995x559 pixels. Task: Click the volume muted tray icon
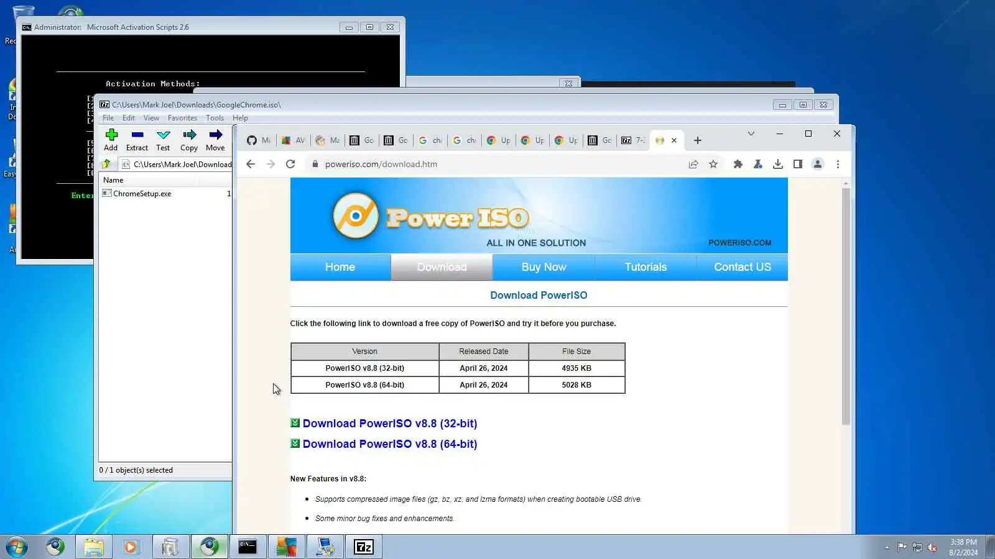point(932,547)
